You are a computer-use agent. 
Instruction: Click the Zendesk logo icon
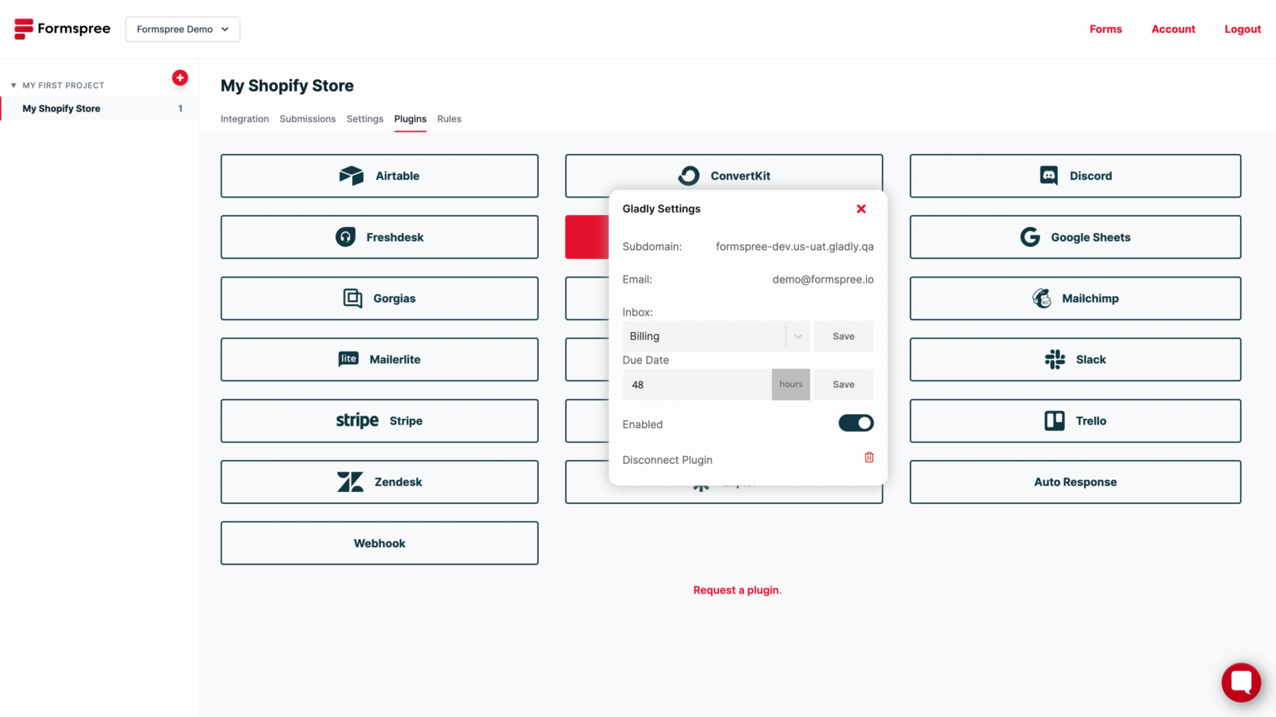point(350,482)
